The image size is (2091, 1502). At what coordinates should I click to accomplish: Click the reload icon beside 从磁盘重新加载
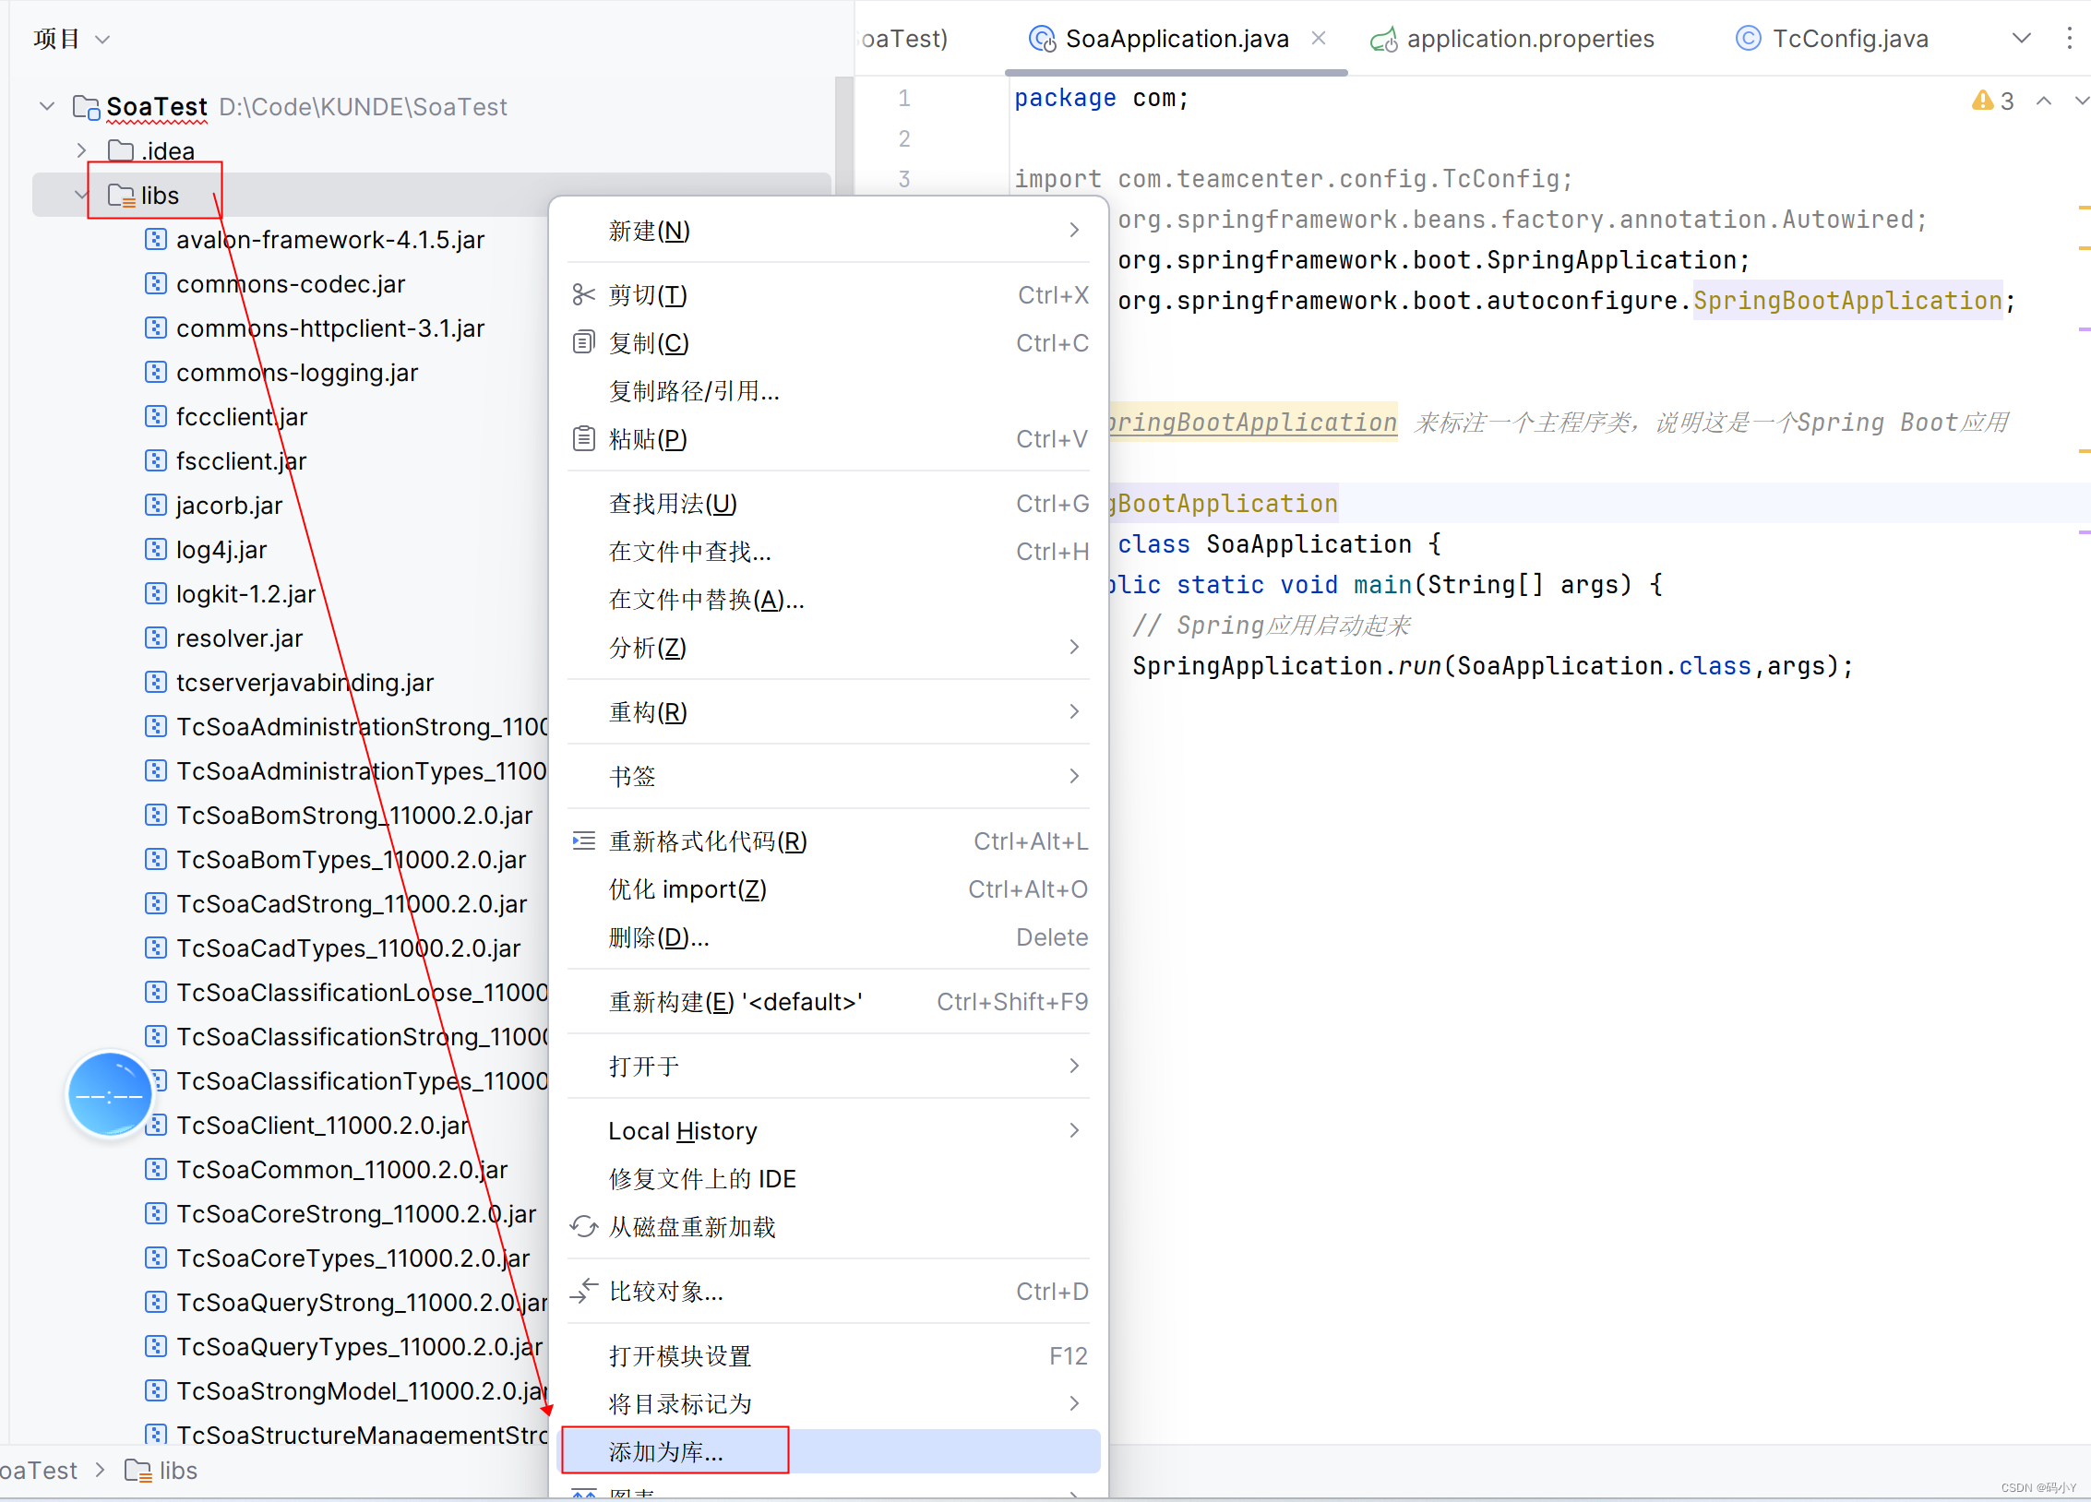coord(583,1226)
